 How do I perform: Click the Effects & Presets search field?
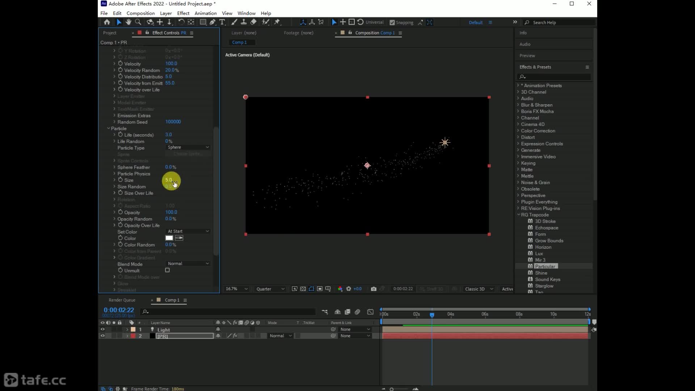click(x=554, y=77)
